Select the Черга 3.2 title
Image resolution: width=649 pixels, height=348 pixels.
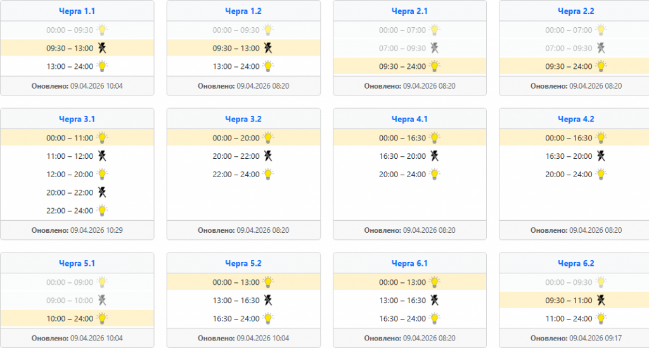point(243,119)
